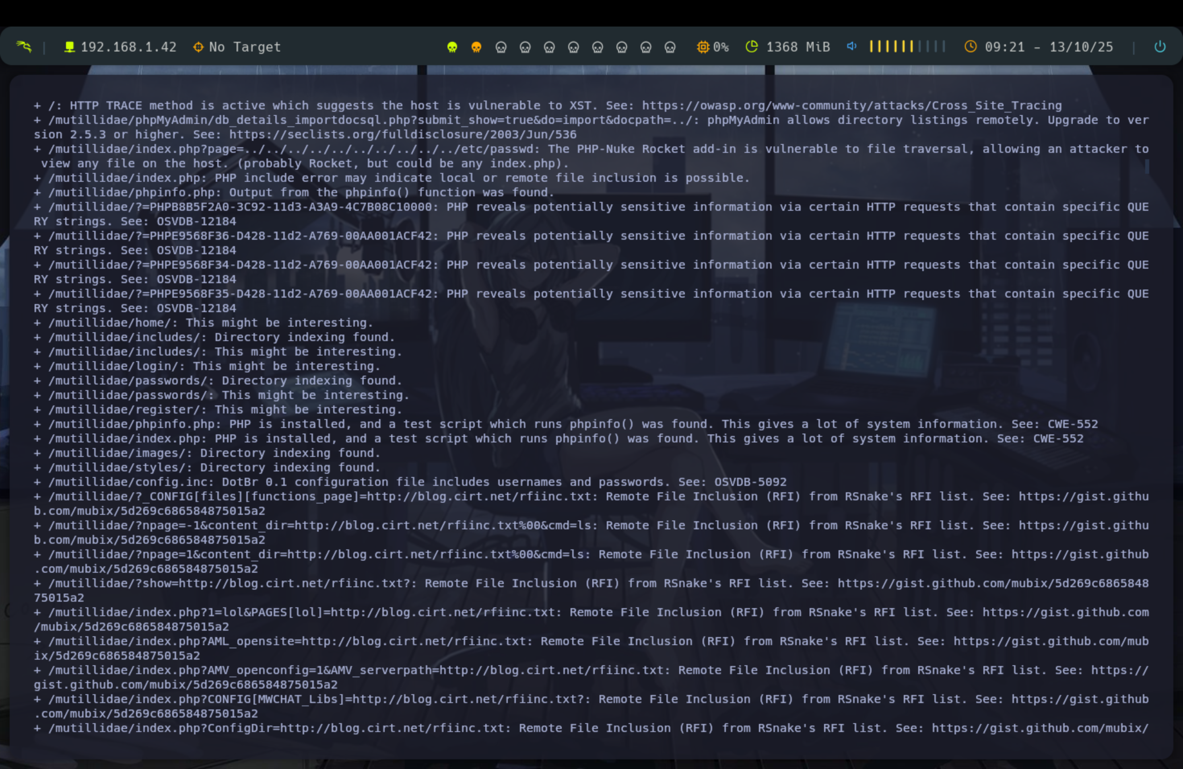Click the Kali dragon launcher icon
Screen dimensions: 1183x769
[23, 47]
